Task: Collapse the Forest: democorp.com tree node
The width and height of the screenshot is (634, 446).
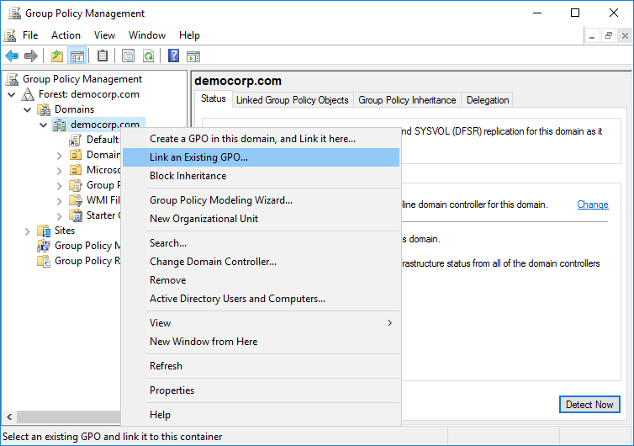Action: click(x=12, y=94)
